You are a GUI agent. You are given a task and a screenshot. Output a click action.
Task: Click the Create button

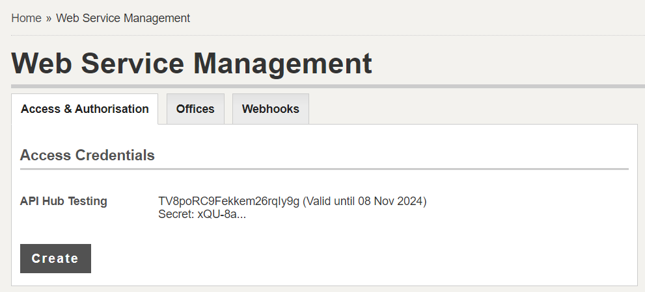coord(55,258)
